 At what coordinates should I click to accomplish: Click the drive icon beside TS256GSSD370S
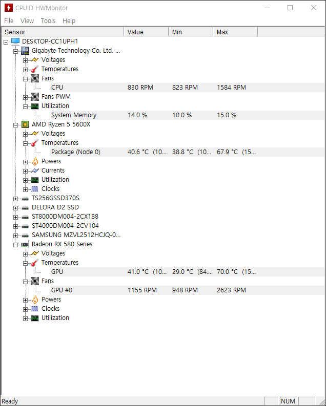coord(25,199)
